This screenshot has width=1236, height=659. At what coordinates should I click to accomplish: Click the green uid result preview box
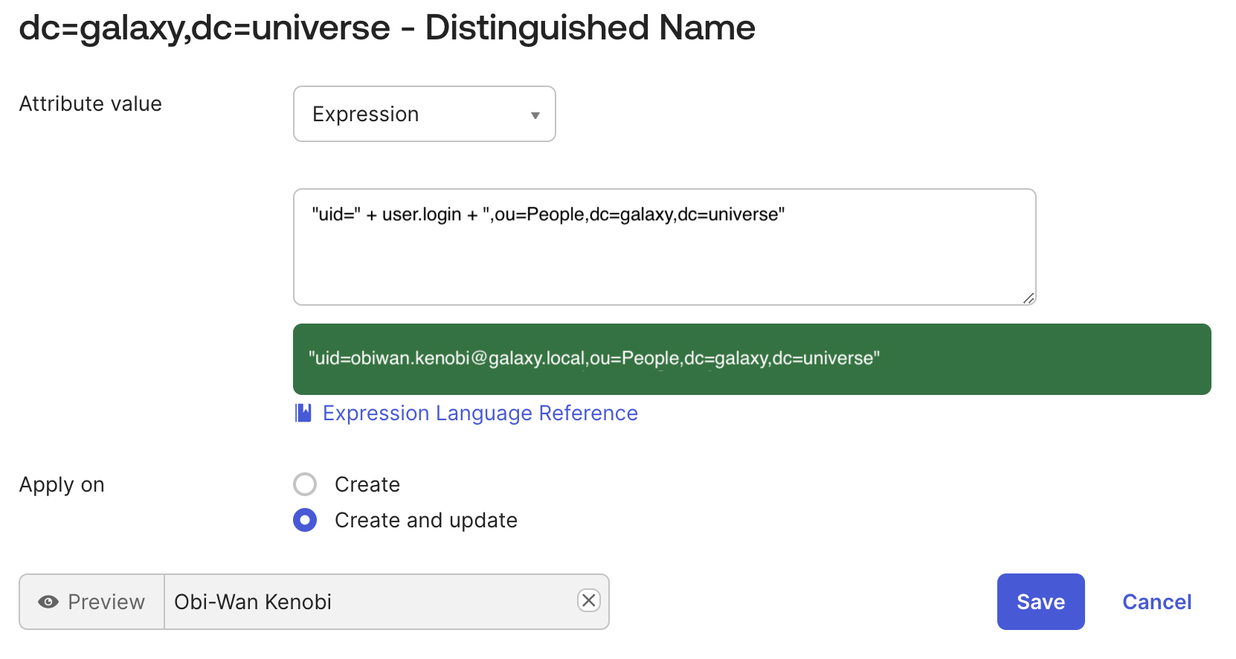click(751, 359)
